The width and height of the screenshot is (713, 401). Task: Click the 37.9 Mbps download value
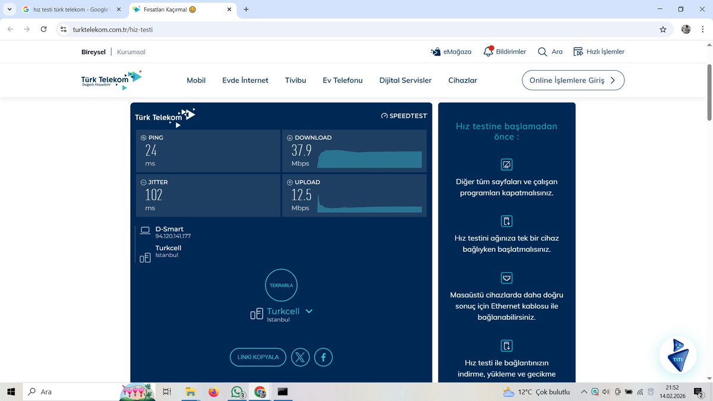pyautogui.click(x=301, y=151)
